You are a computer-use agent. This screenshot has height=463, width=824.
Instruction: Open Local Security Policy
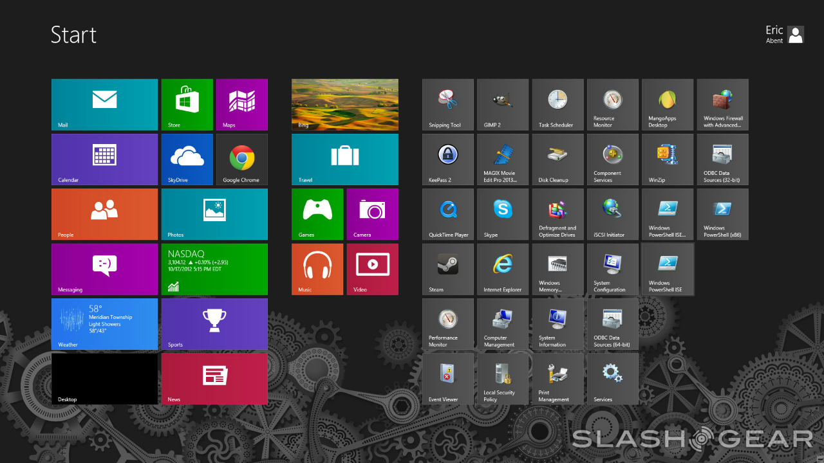click(x=503, y=379)
